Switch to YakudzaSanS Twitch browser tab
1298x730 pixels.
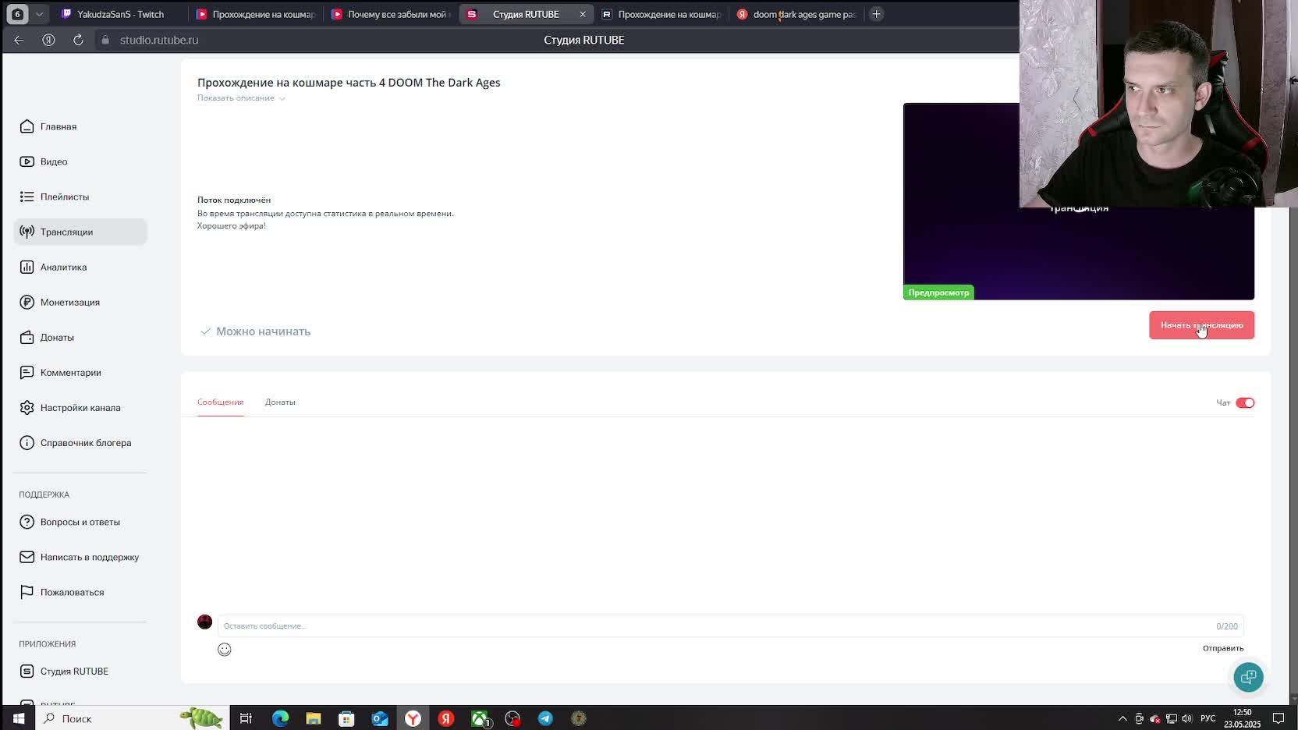point(119,14)
